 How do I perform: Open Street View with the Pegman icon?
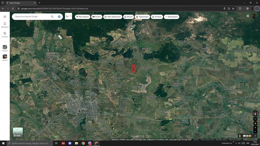(x=240, y=136)
